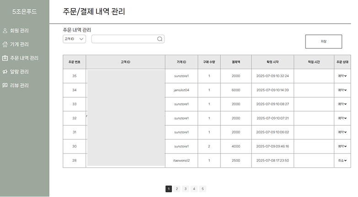The width and height of the screenshot is (358, 197).
Task: Click the 고객 ID column header
Action: 125,62
